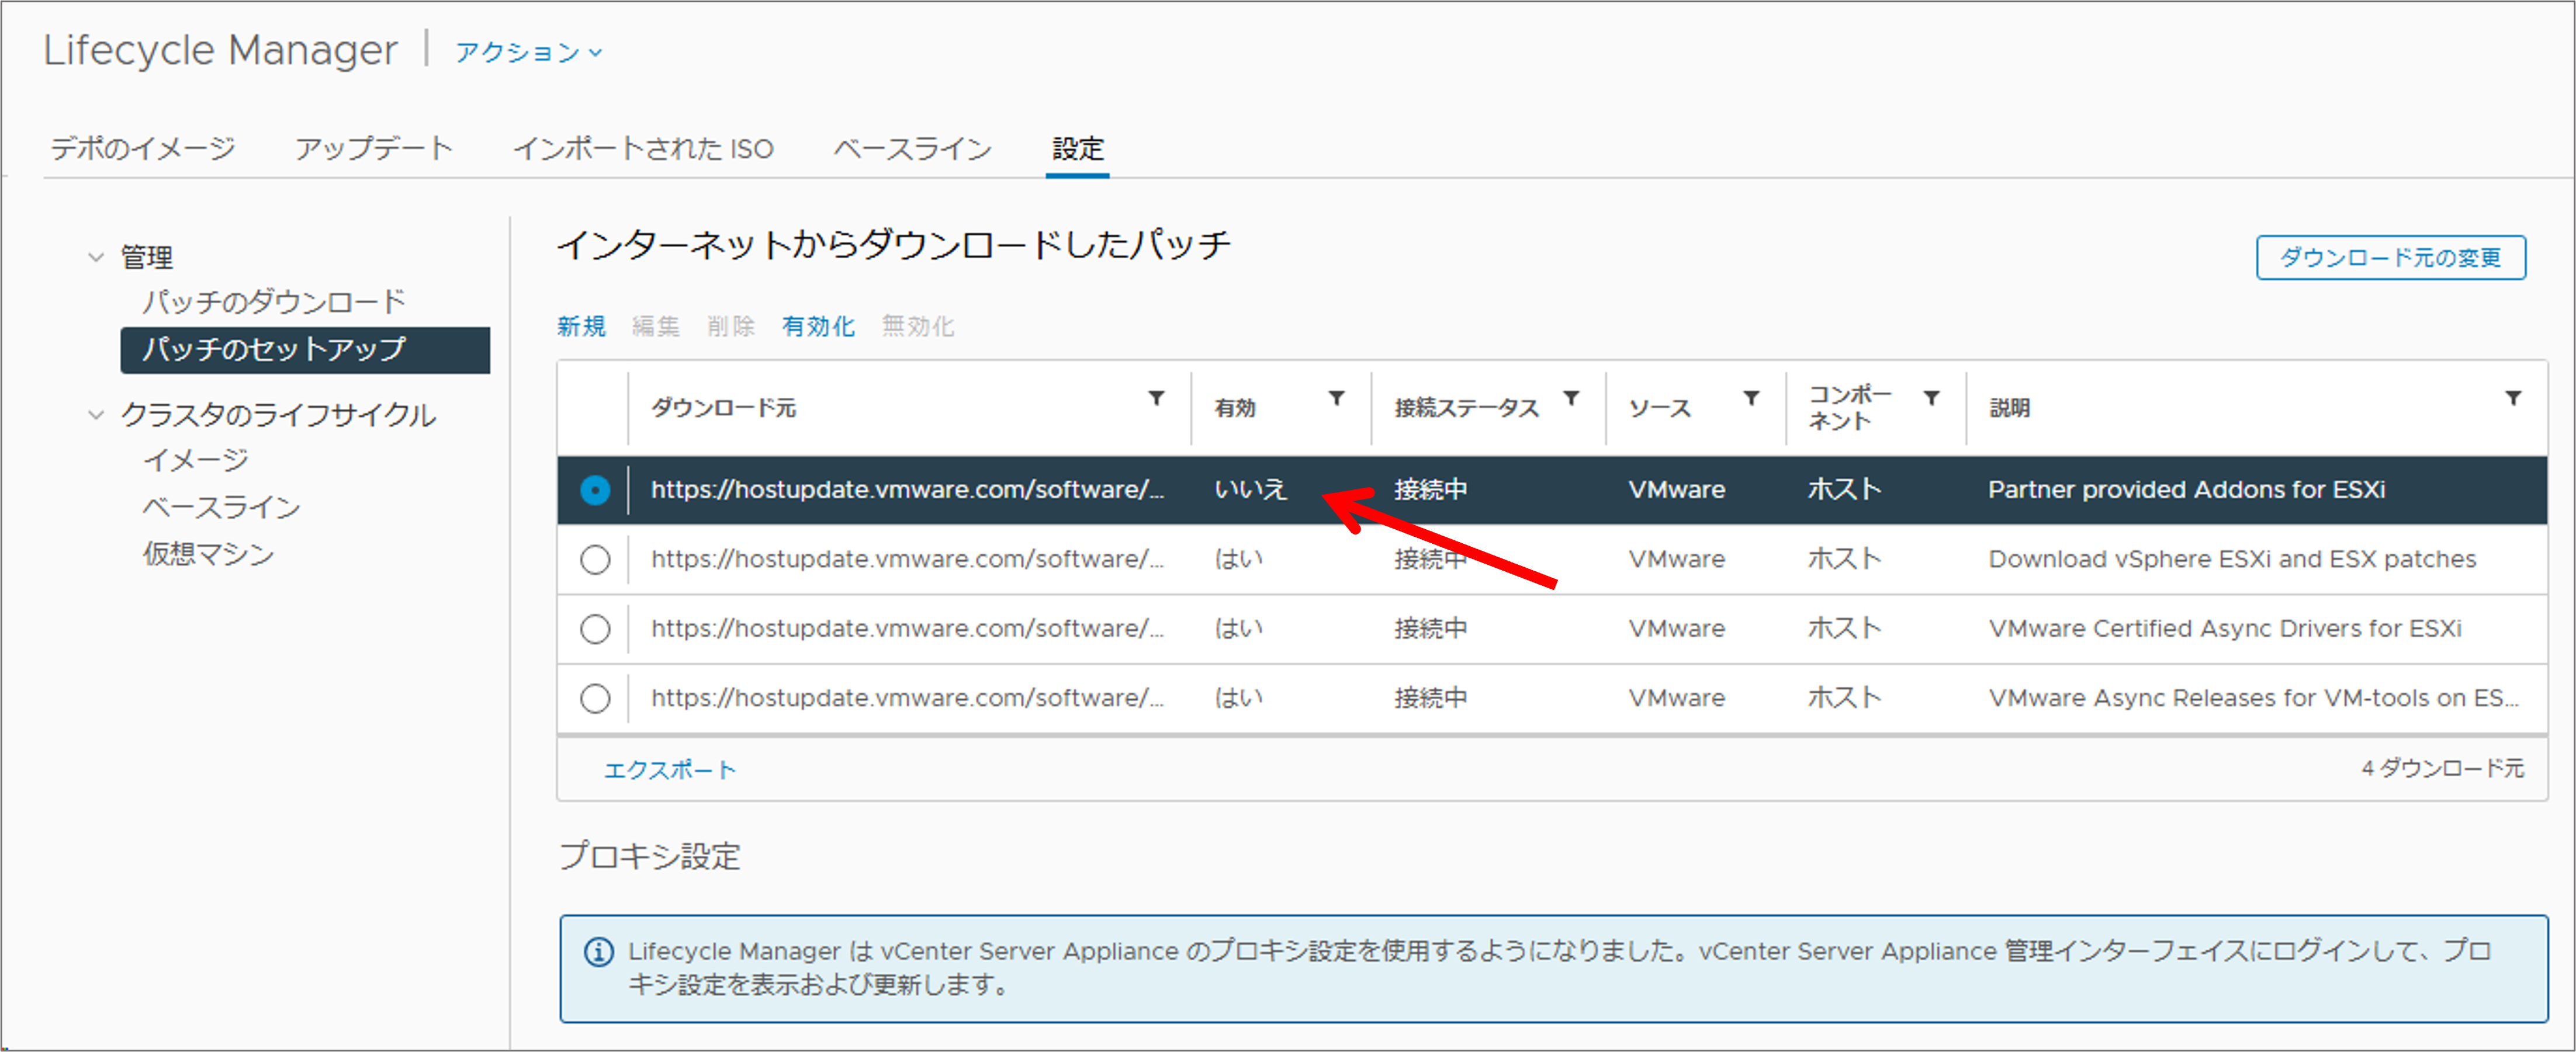
Task: Open パッチのダウンロード in the sidebar
Action: [x=274, y=301]
